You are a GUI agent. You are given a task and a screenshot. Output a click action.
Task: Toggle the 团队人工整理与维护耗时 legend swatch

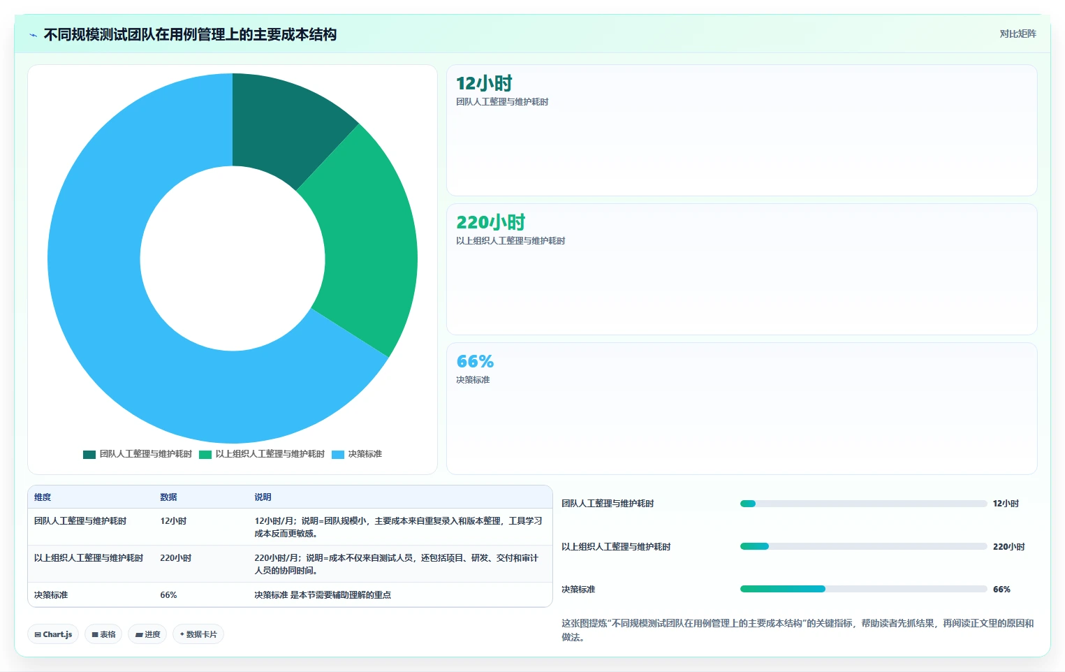(89, 455)
